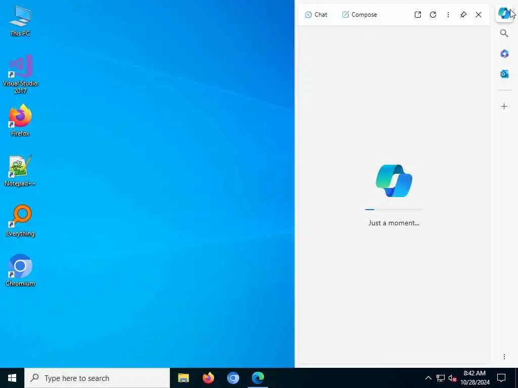Open the Copilot sidebar icon
The height and width of the screenshot is (388, 518).
point(504,14)
